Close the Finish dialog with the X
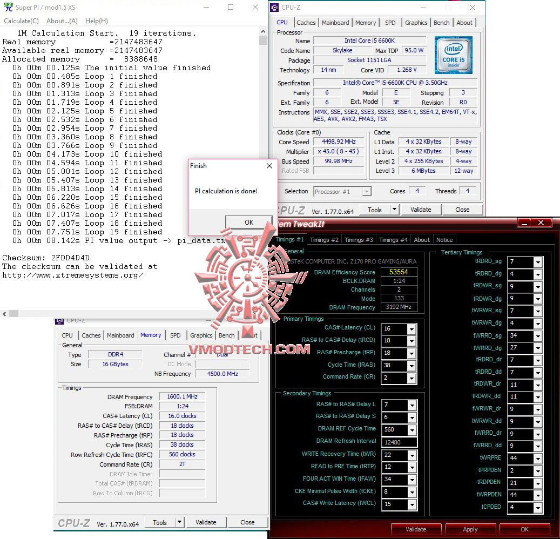Viewport: 560px width, 539px height. pos(269,166)
